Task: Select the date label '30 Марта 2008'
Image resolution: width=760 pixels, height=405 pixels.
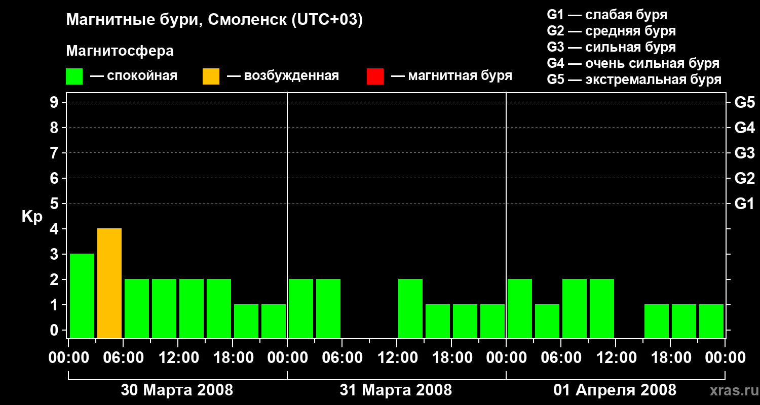Action: click(x=177, y=390)
